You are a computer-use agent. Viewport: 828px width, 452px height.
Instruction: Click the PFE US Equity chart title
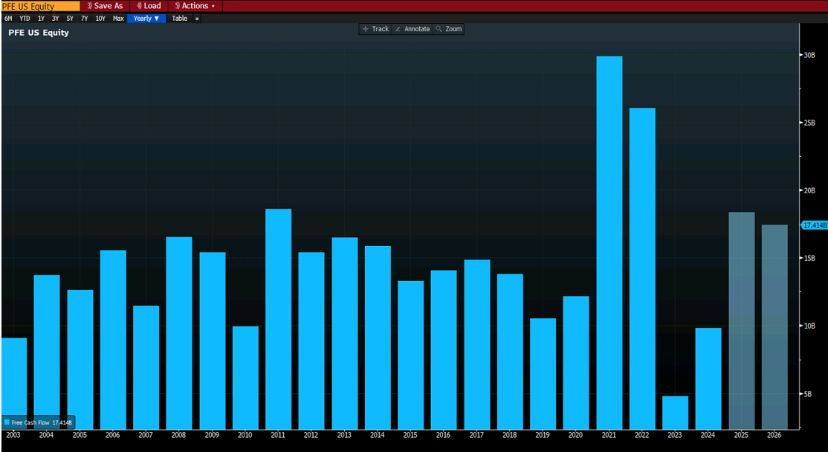click(39, 33)
